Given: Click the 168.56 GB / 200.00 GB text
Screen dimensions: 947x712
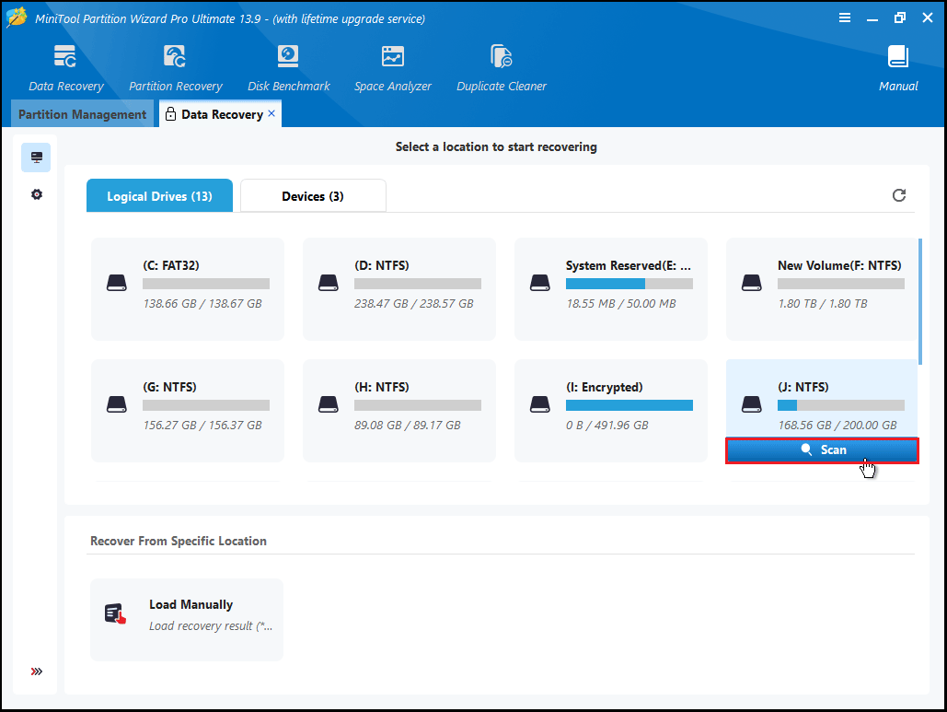Looking at the screenshot, I should click(x=837, y=425).
